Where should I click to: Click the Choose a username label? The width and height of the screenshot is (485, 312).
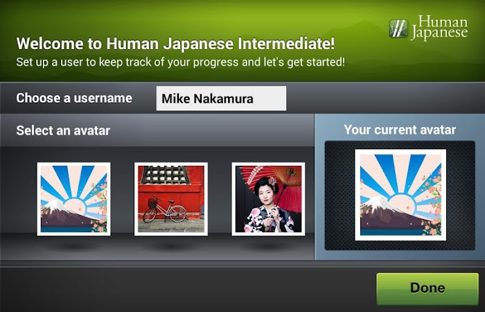point(74,98)
